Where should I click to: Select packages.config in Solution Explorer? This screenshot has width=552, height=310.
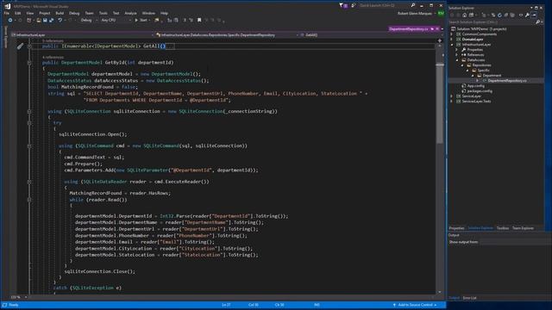tap(480, 91)
